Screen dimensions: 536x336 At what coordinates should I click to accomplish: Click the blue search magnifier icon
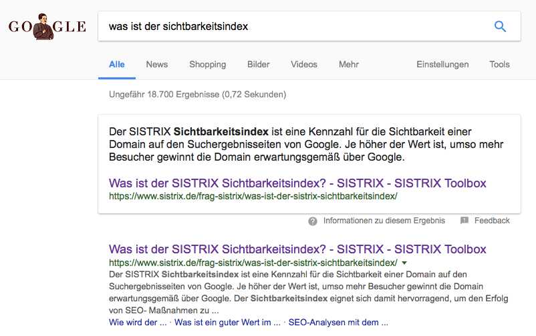point(500,26)
